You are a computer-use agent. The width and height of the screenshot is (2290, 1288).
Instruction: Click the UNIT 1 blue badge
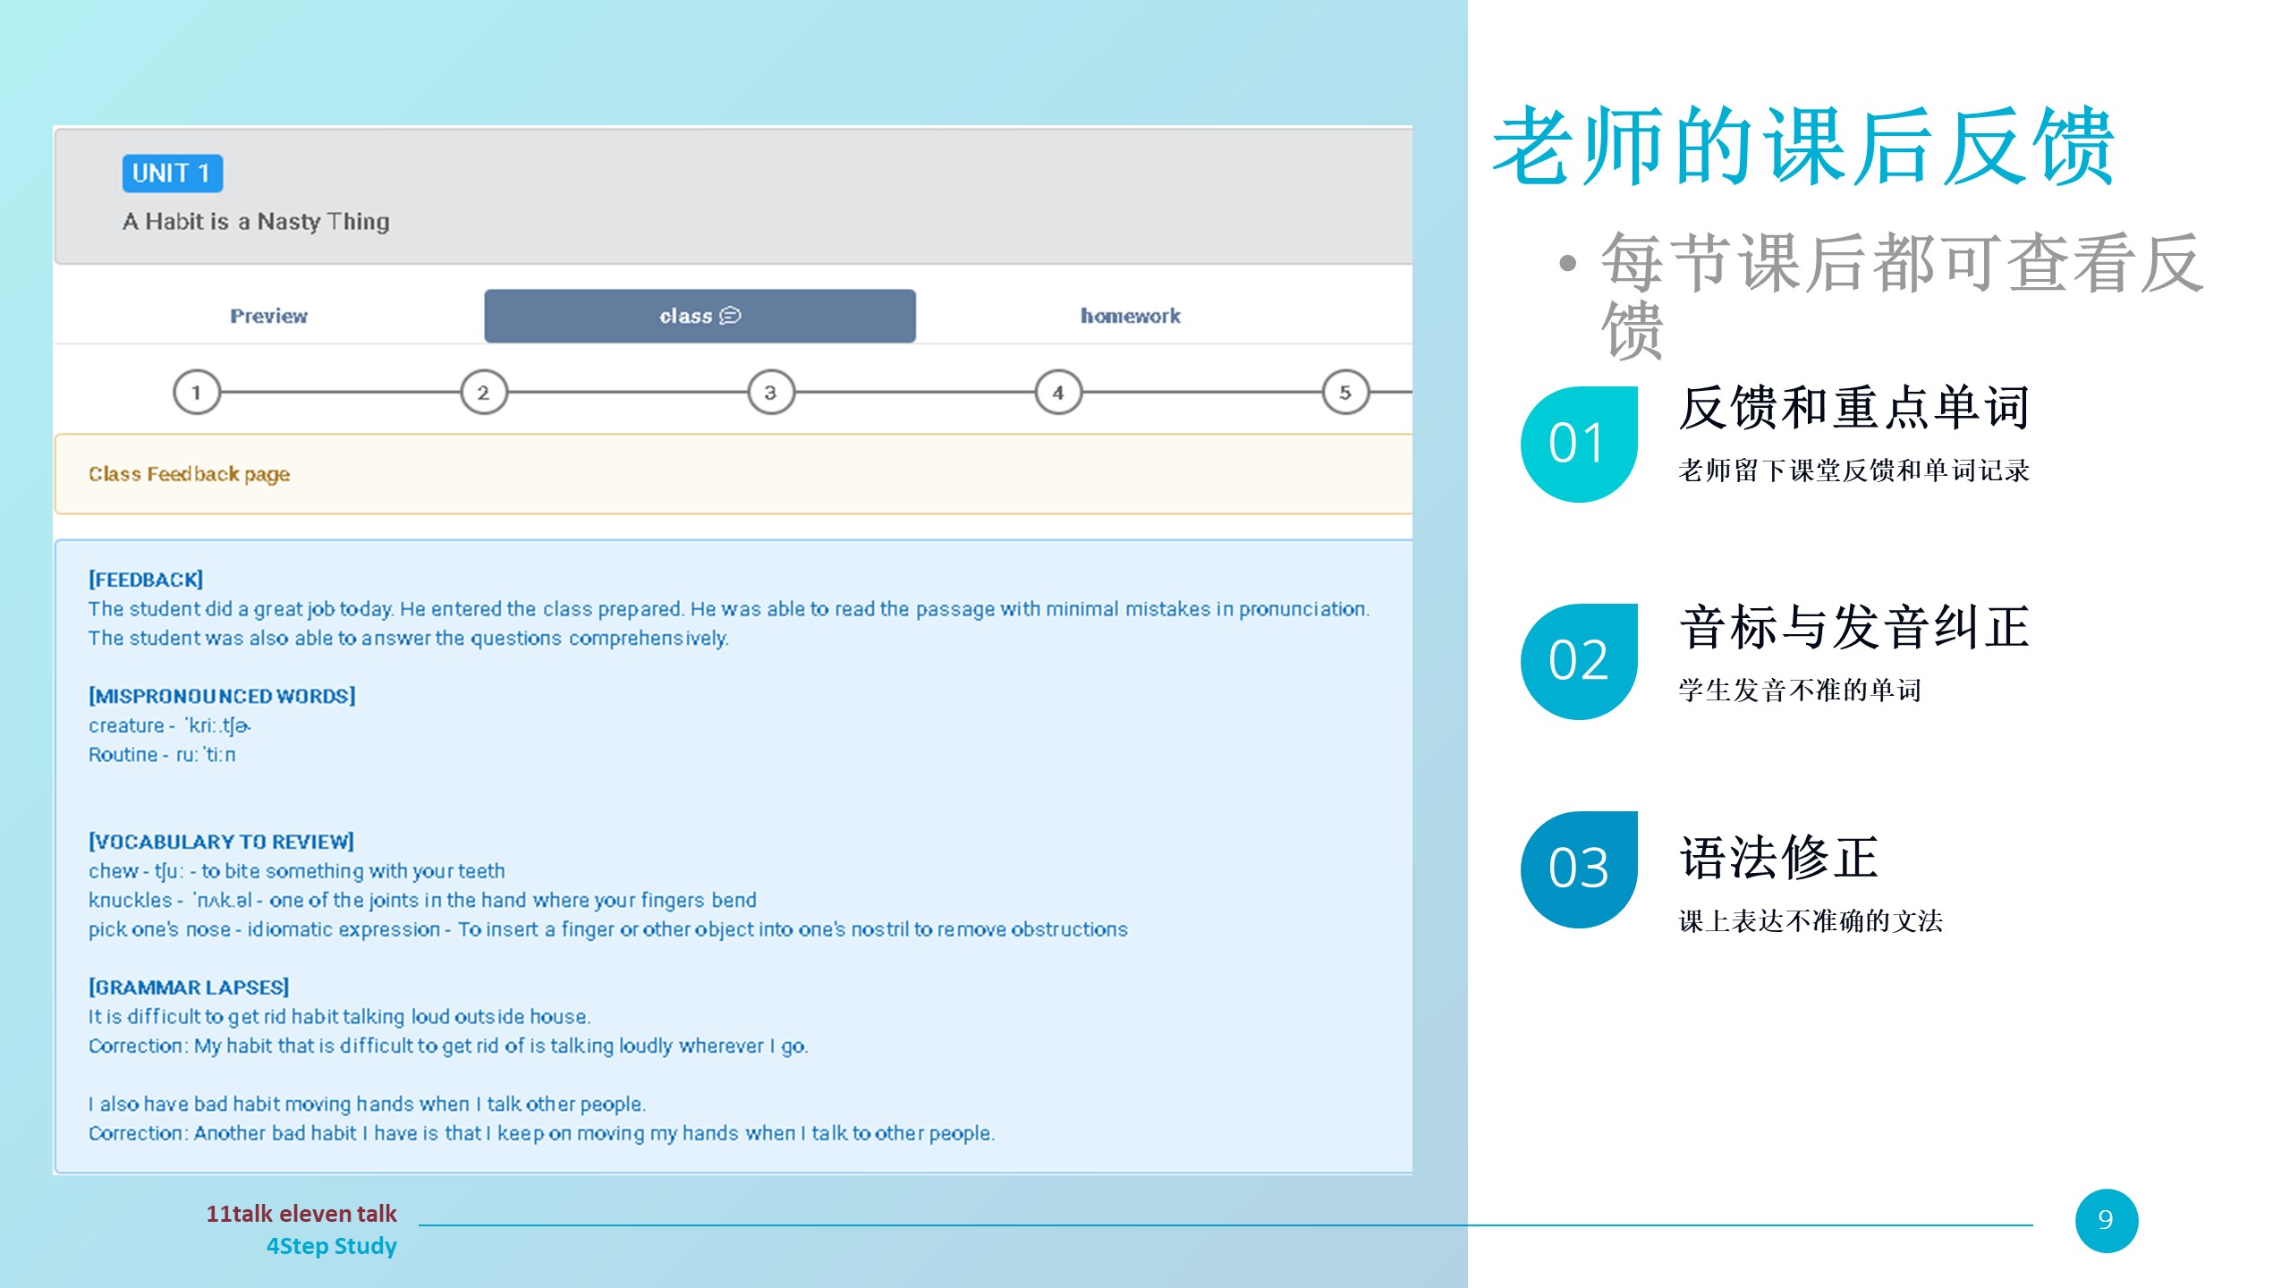tap(172, 173)
